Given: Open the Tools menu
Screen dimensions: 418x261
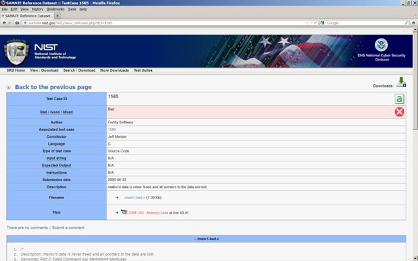Looking at the screenshot, I should [x=72, y=9].
